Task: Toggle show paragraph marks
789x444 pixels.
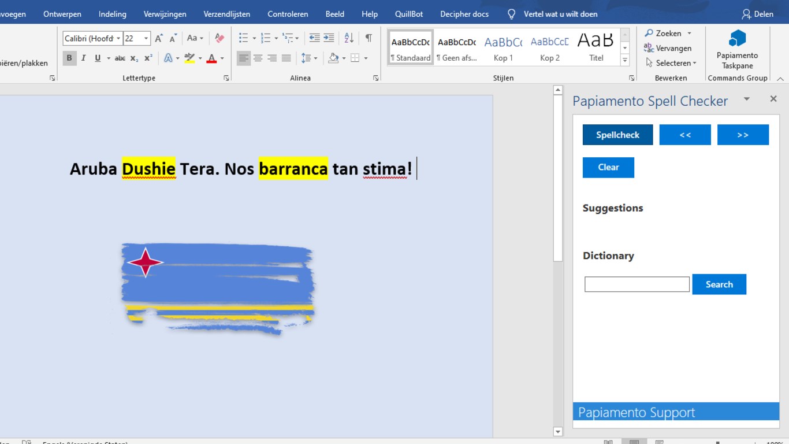Action: [x=369, y=38]
